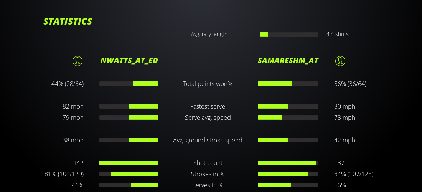Select the Avg. ground stroke speed label

208,140
